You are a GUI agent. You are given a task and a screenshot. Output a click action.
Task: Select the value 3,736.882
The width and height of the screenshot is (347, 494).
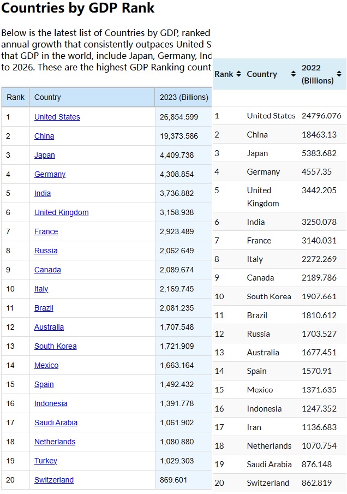click(177, 193)
